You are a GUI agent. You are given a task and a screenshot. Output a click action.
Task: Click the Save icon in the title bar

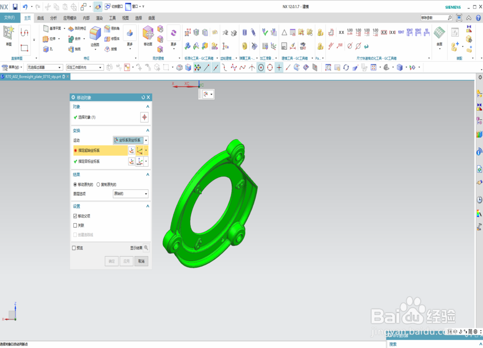tap(15, 6)
